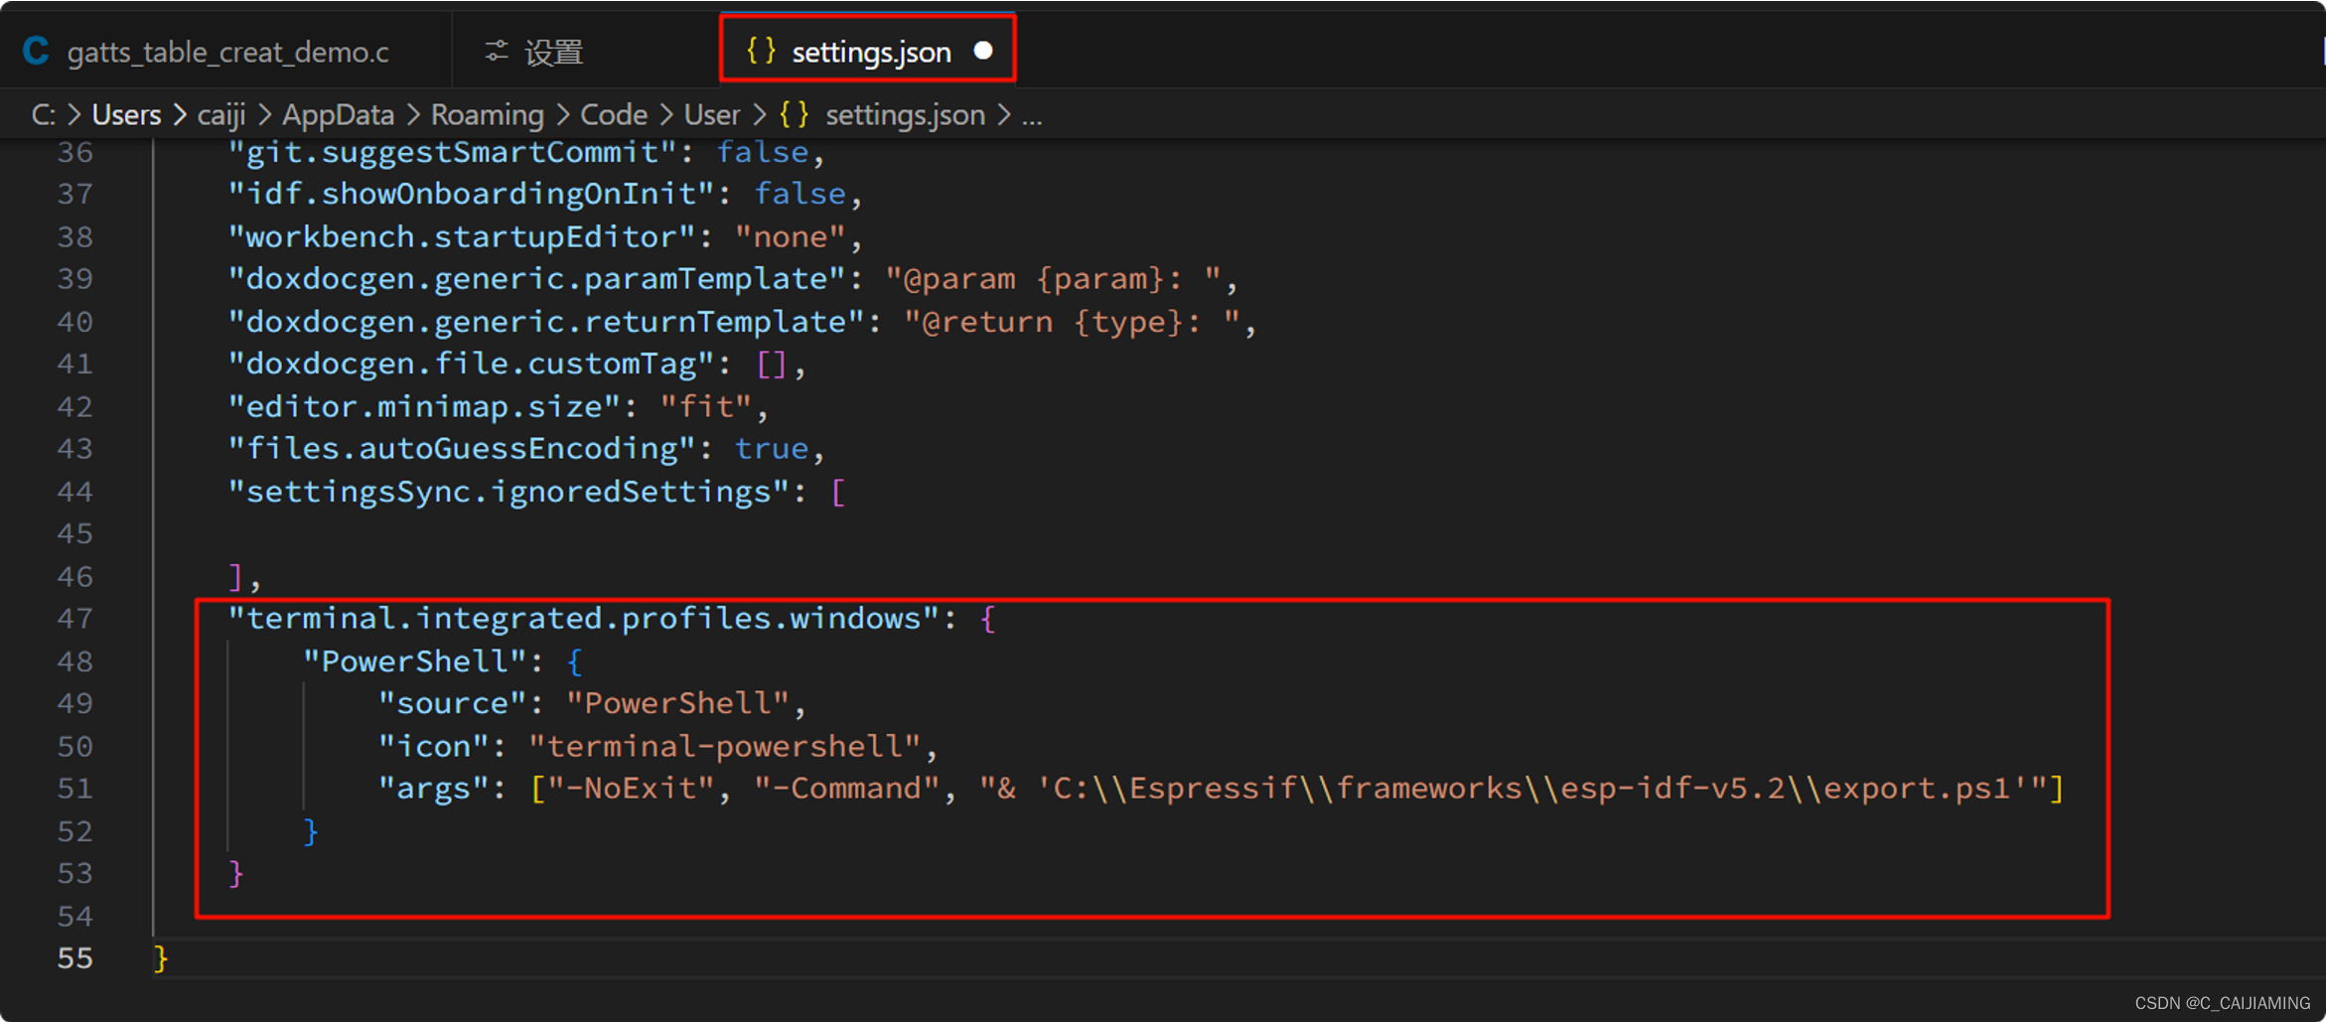This screenshot has width=2326, height=1022.
Task: Click "workbench.startupEditor" key
Action: pos(461,236)
